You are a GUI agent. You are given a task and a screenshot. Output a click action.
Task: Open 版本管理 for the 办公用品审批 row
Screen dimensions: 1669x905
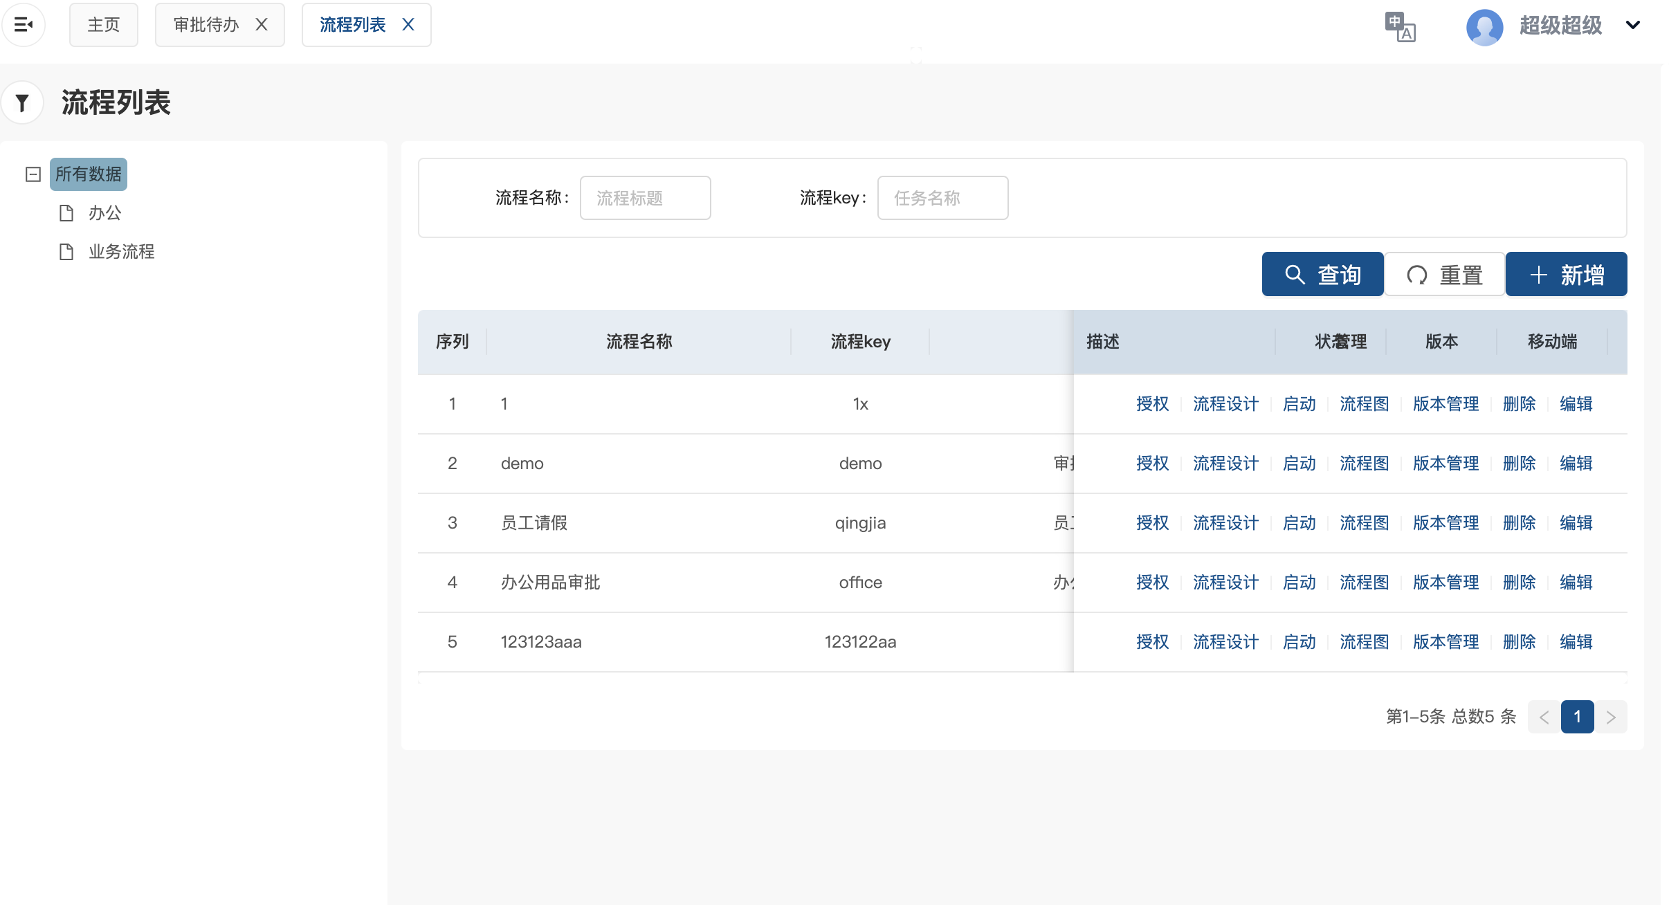click(x=1446, y=583)
